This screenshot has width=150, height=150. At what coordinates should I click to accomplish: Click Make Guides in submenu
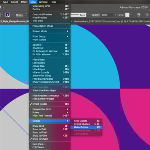click(x=86, y=127)
